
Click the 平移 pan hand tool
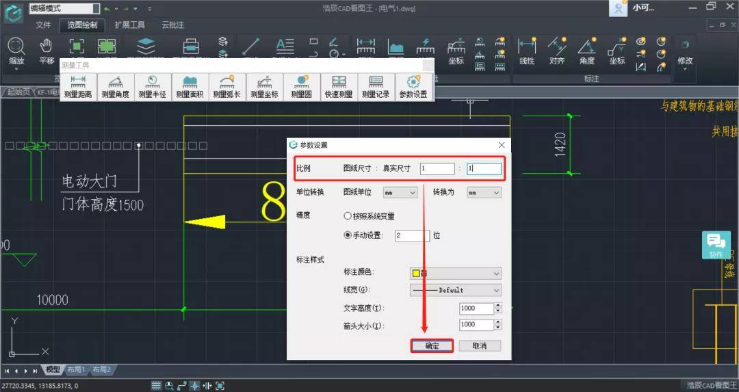(47, 51)
